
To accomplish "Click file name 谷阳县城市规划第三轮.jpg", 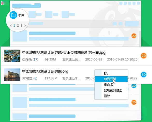I will point(64,53).
